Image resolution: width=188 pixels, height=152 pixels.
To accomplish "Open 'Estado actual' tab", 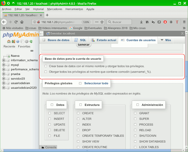I will (x=103, y=40).
